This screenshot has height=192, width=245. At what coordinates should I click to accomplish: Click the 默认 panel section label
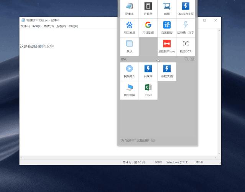124,59
